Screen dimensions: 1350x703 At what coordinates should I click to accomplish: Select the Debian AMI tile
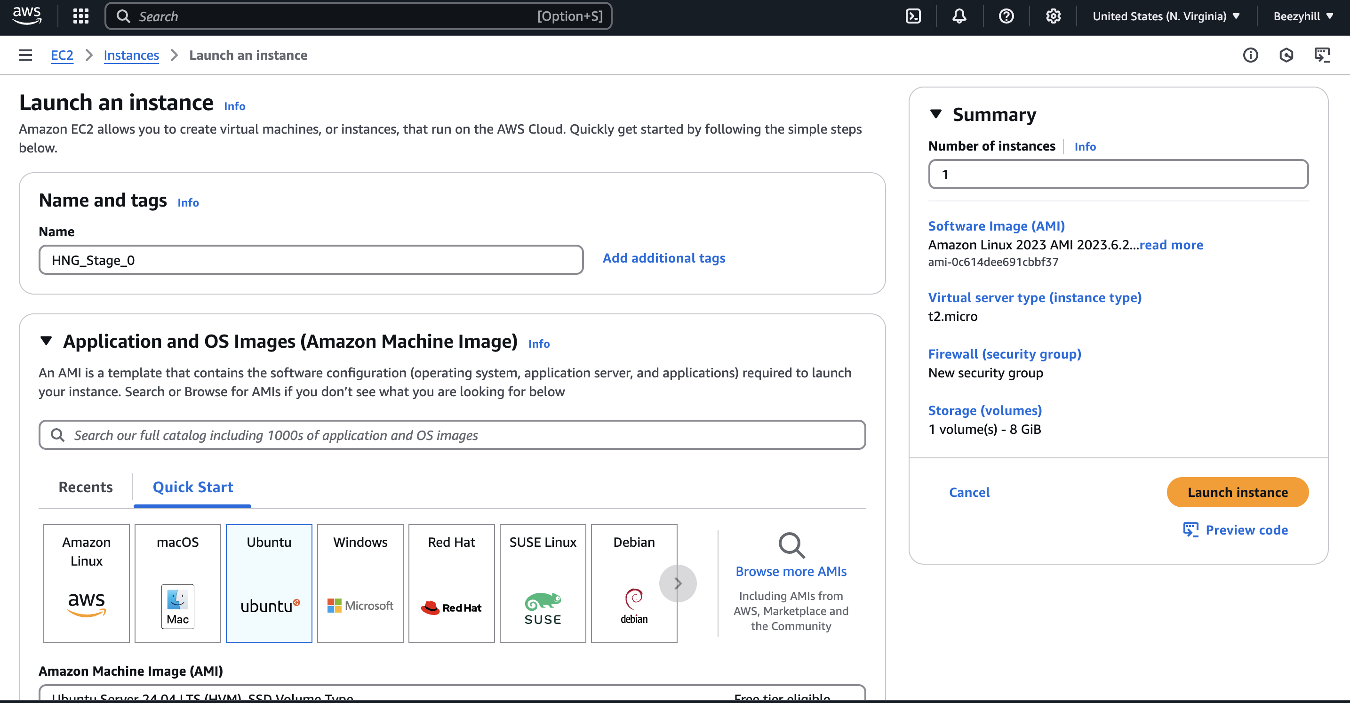[x=634, y=583]
